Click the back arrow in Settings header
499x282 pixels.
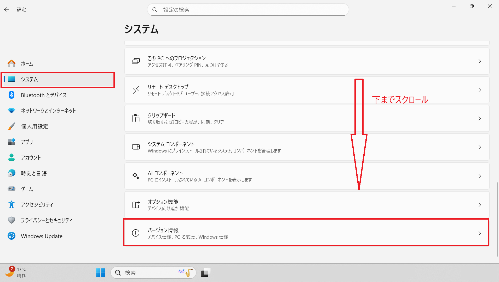pos(7,10)
